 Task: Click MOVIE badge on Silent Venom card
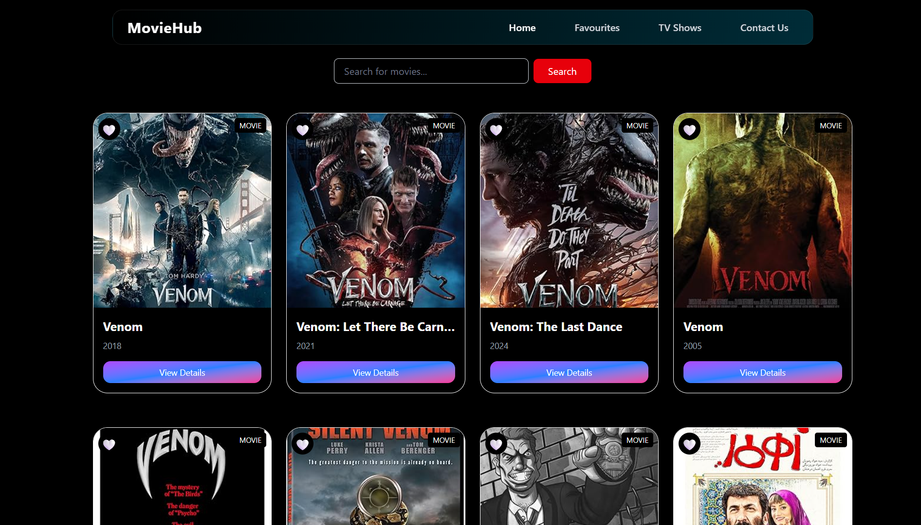click(x=444, y=440)
